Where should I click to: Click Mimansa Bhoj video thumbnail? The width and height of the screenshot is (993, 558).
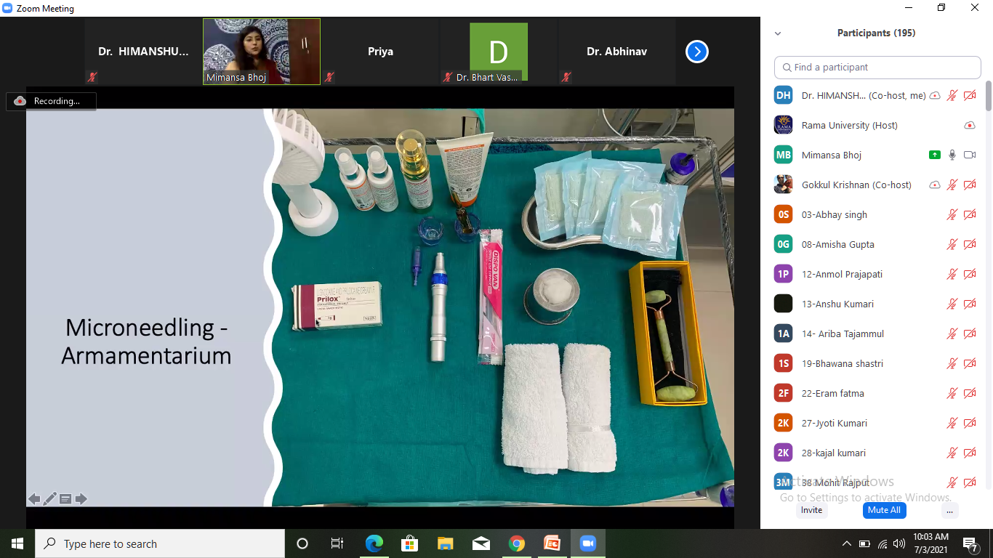tap(262, 52)
